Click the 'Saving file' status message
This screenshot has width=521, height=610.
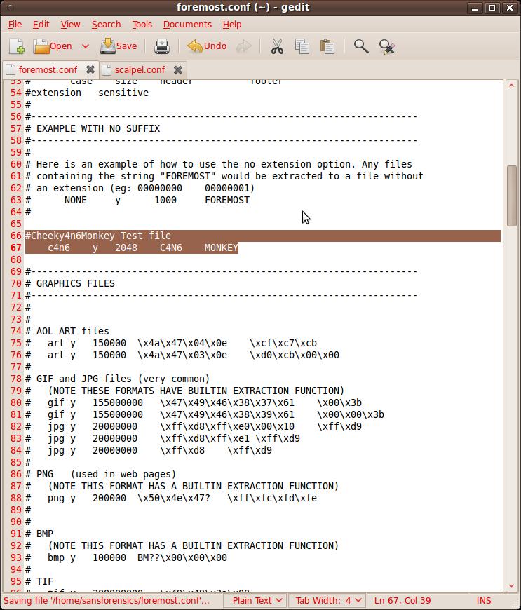[106, 600]
